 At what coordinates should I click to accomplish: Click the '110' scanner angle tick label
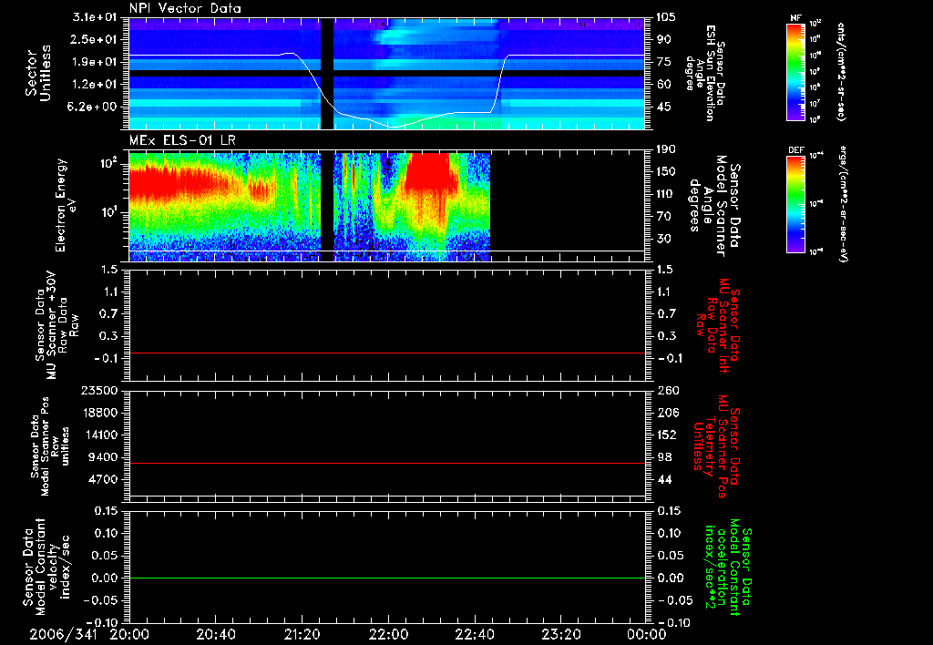tap(666, 194)
